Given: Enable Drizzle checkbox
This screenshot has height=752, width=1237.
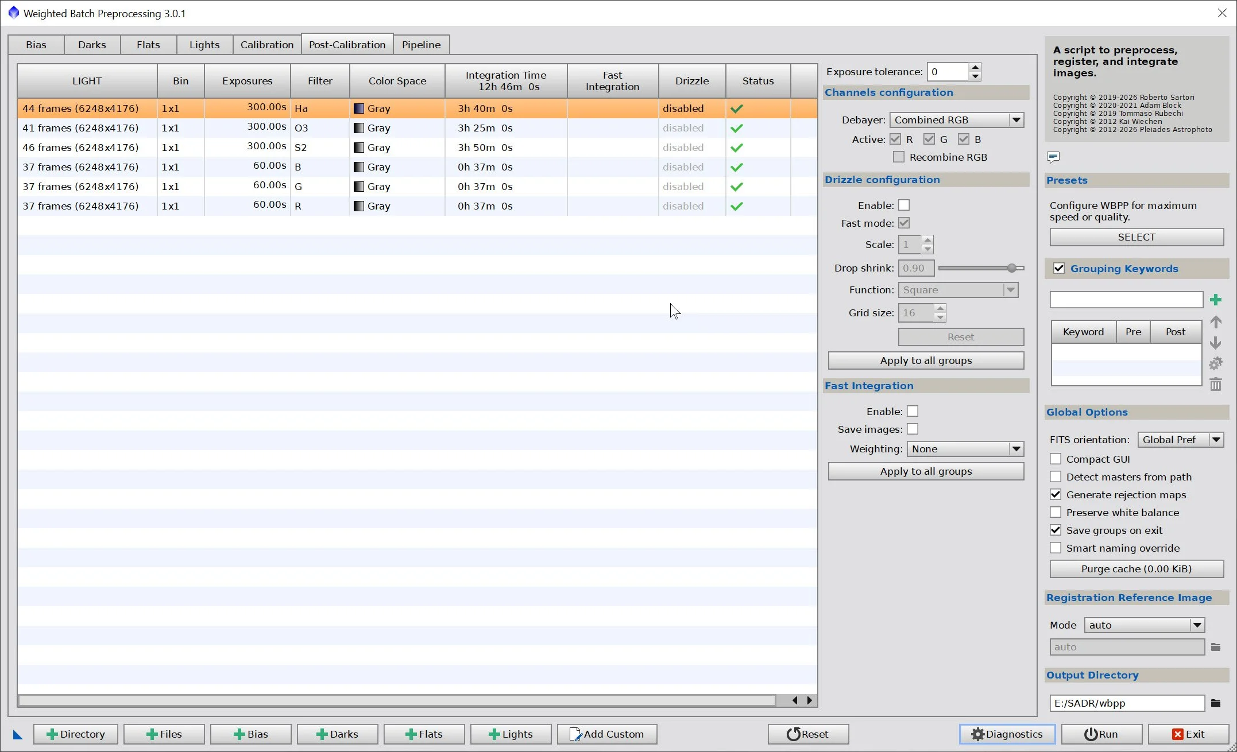Looking at the screenshot, I should click(904, 205).
